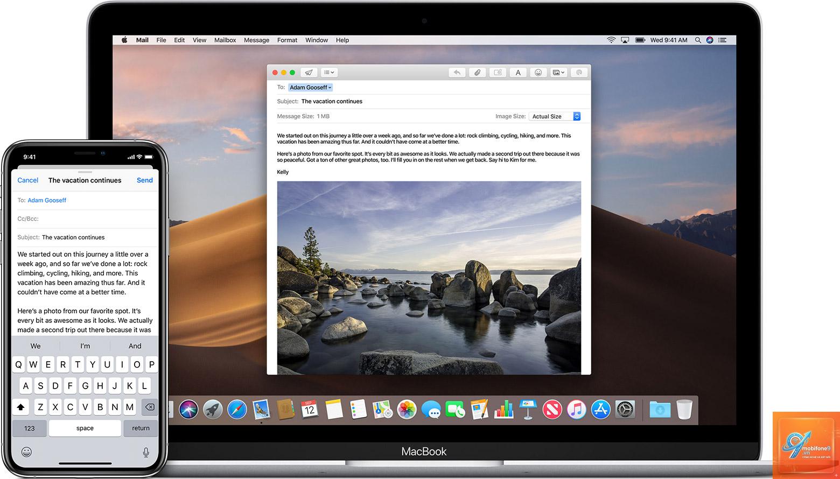Toggle the Shift key on iPhone keyboard
840x479 pixels.
(x=20, y=407)
